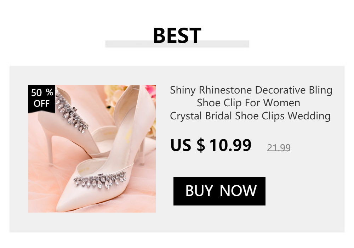Click the word BUY on the button
Viewport: 354px width, 248px height.
tap(199, 191)
